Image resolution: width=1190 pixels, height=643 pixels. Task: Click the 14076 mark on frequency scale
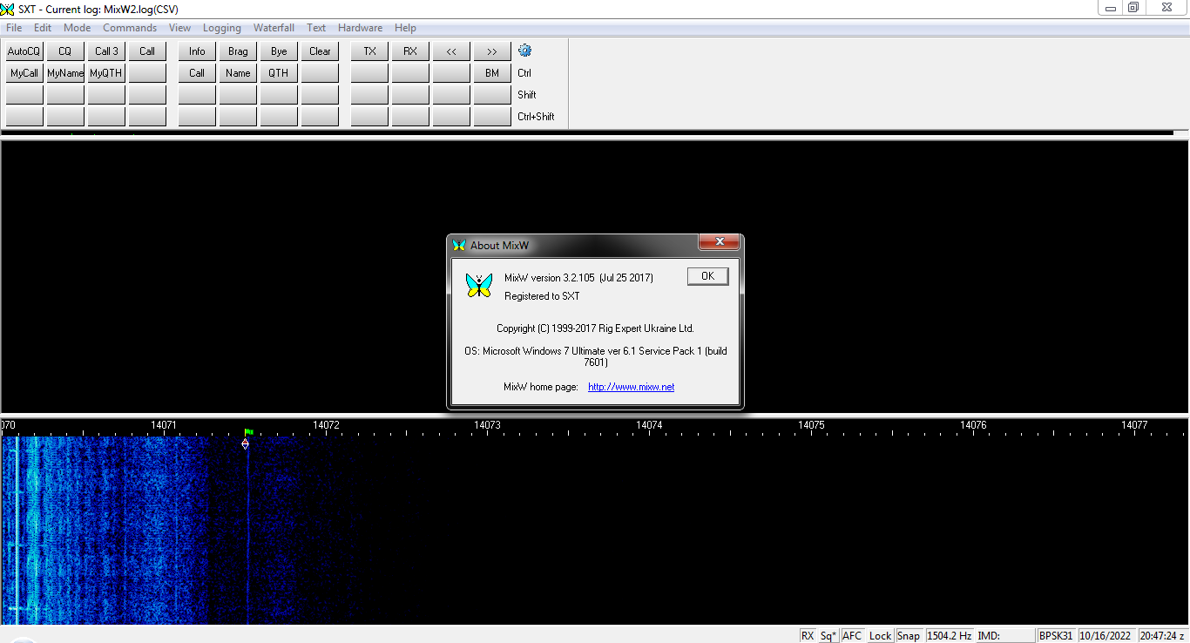(x=973, y=425)
